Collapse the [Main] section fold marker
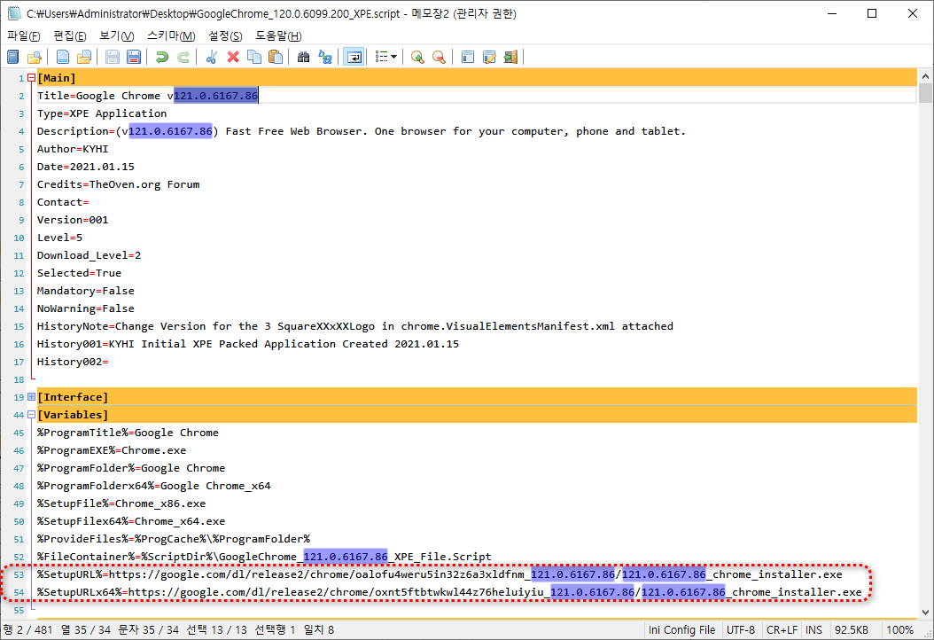The image size is (934, 640). [x=32, y=78]
